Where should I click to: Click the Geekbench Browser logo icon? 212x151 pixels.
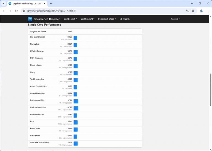[30, 19]
